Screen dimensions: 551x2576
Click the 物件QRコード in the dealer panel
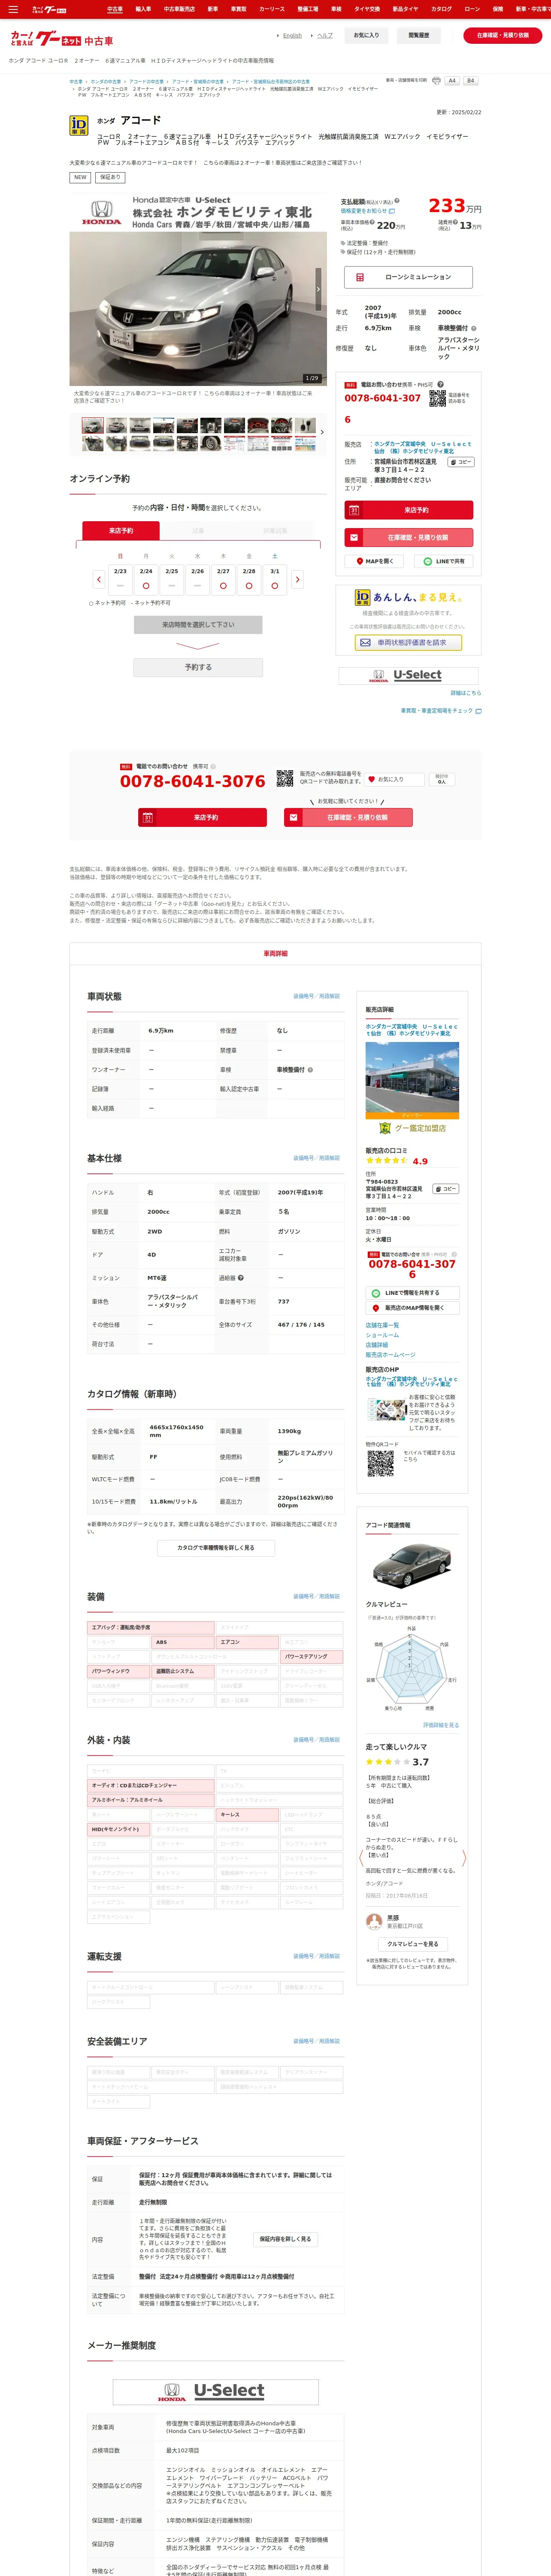tap(380, 1464)
